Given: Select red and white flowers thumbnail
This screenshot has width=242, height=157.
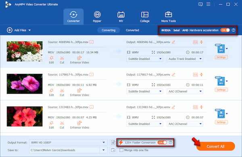Looking at the screenshot, I should (x=25, y=51).
